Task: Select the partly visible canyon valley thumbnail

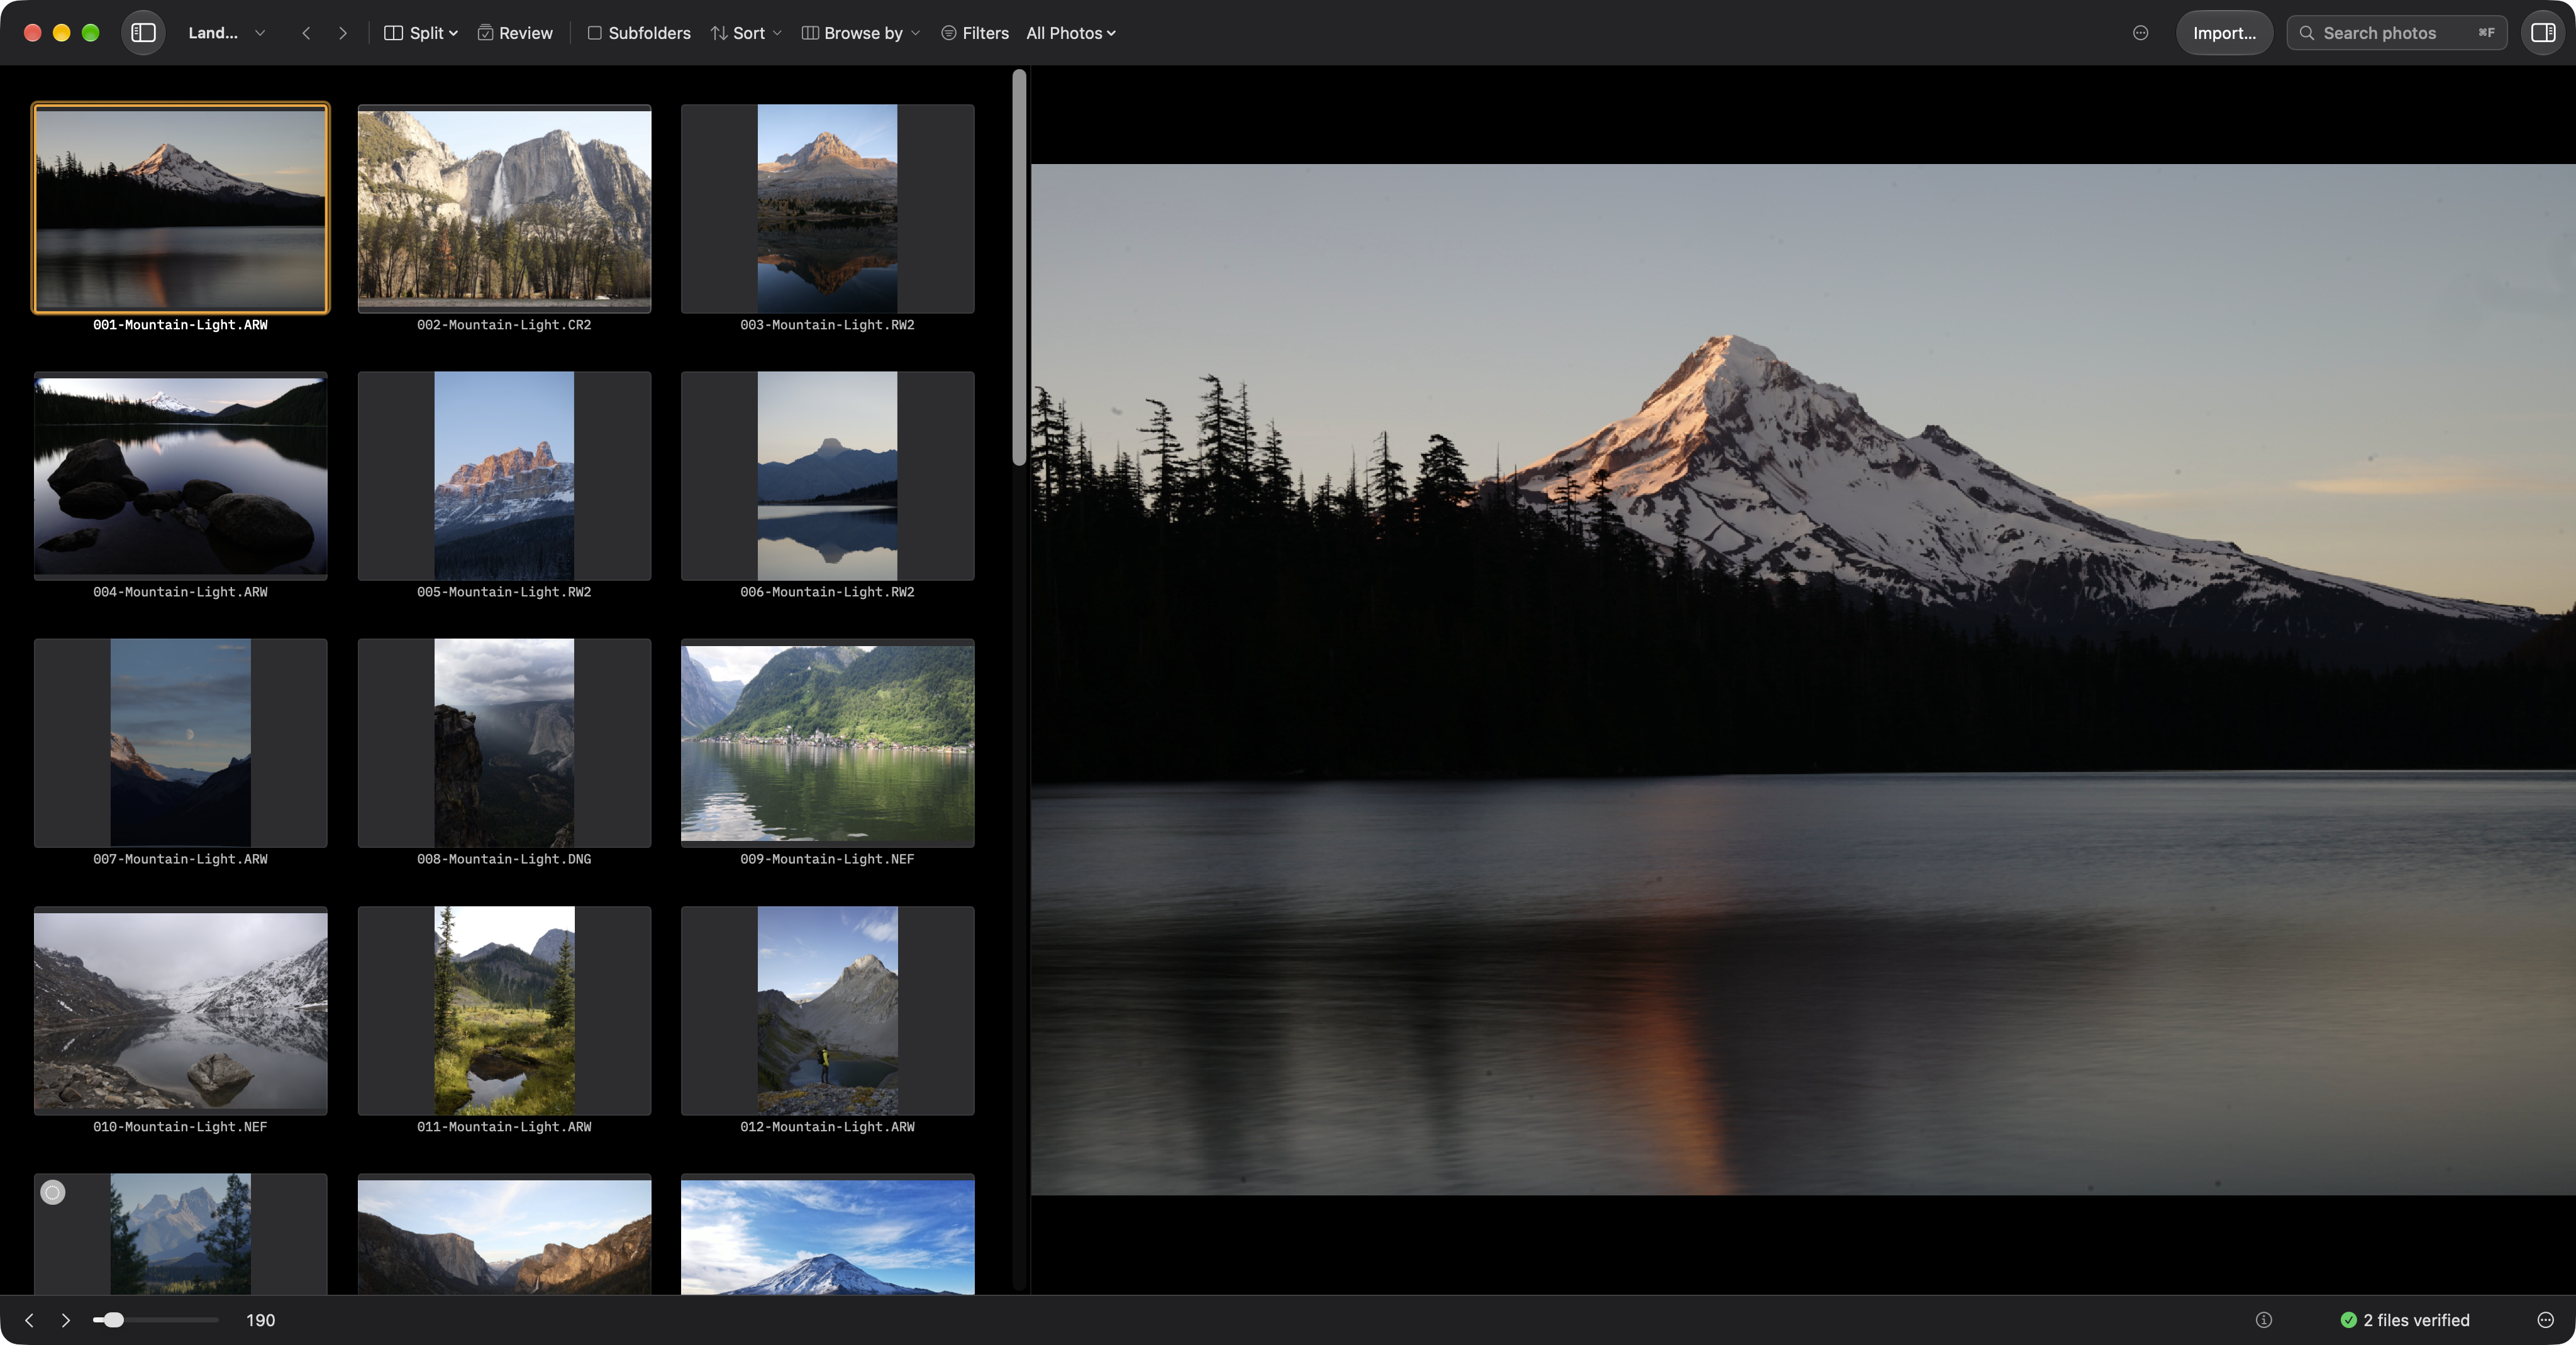Action: (x=504, y=1234)
